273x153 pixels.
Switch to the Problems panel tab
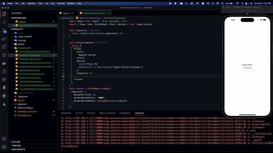pyautogui.click(x=66, y=113)
